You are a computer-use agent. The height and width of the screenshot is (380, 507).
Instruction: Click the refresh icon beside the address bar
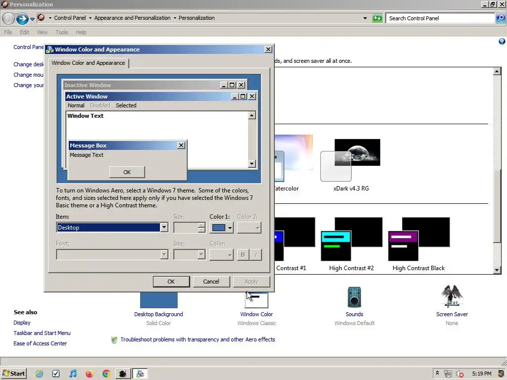click(x=377, y=18)
